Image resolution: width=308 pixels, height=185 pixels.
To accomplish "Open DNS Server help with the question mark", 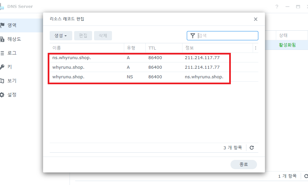I will 277,7.
